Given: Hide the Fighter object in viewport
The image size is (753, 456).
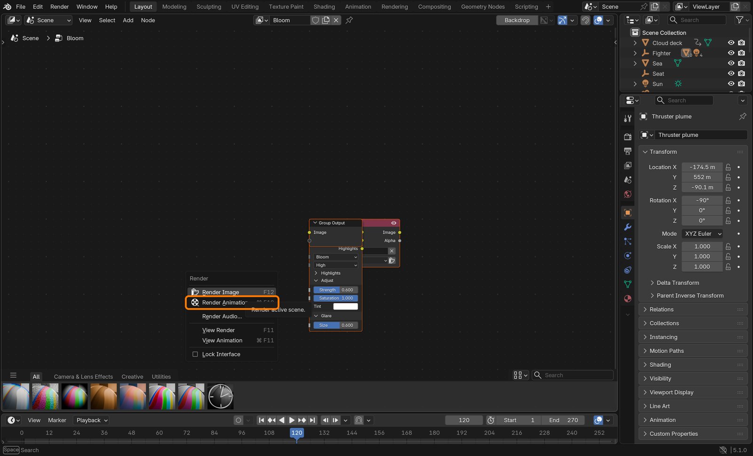Looking at the screenshot, I should pyautogui.click(x=731, y=53).
